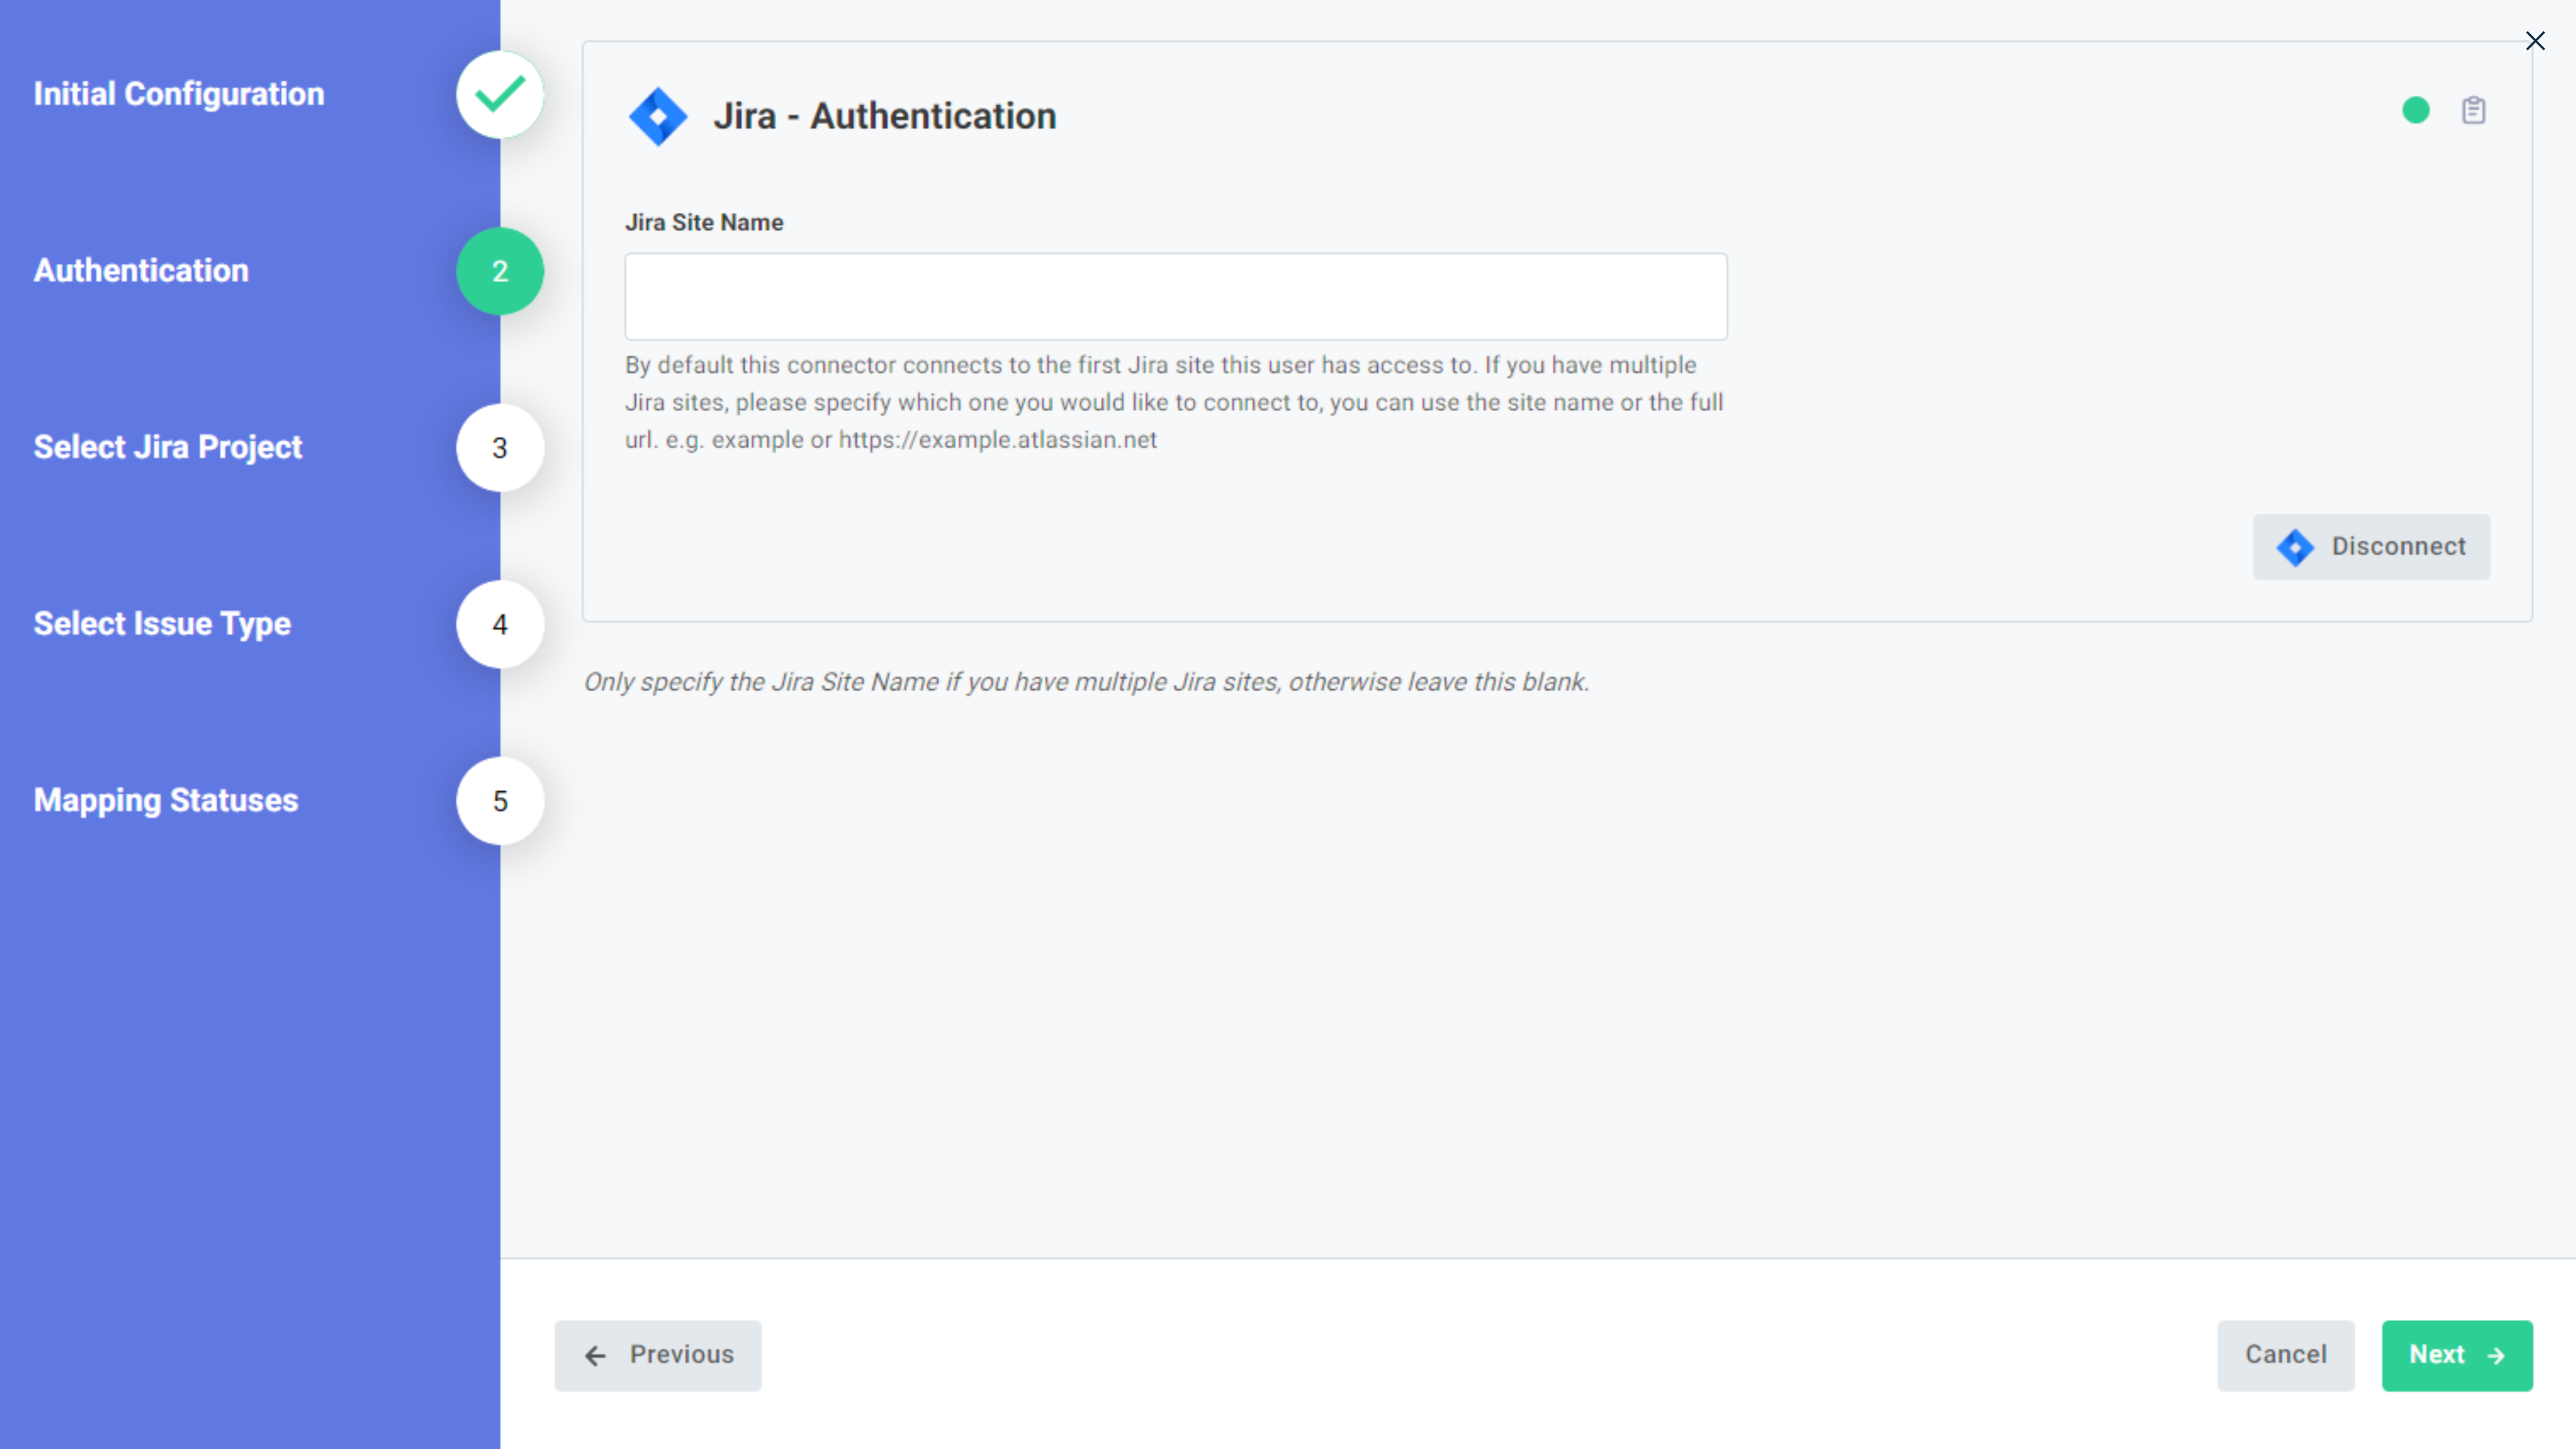
Task: Click the Next button to continue
Action: [x=2458, y=1355]
